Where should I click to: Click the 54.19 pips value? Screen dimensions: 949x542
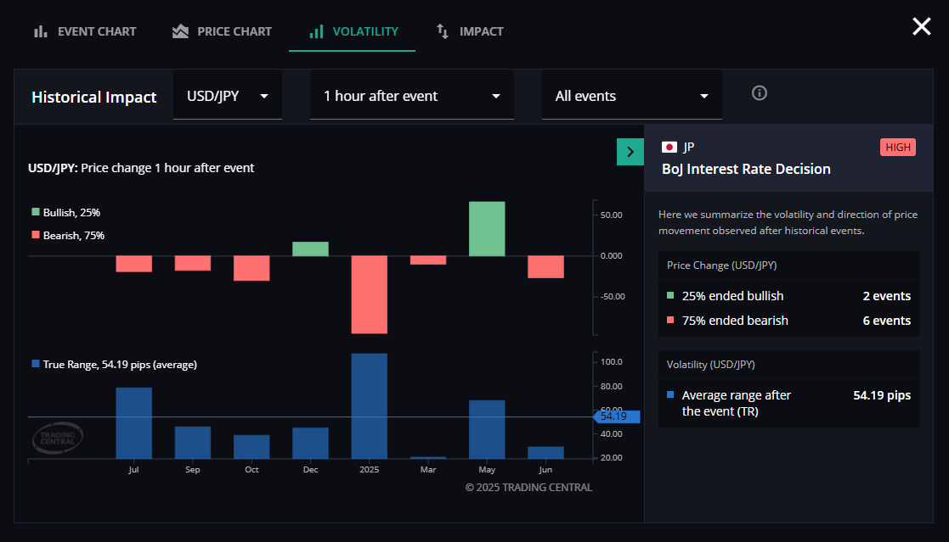(x=882, y=395)
